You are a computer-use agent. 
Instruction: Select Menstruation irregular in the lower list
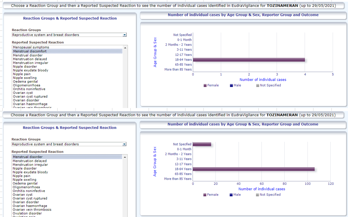pos(30,165)
